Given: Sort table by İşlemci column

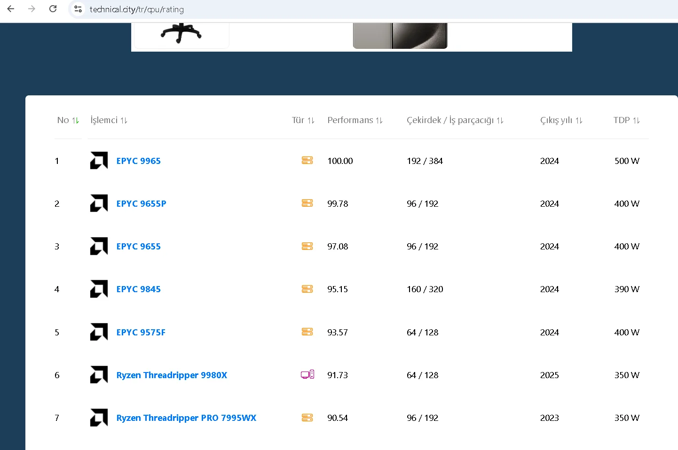Looking at the screenshot, I should point(109,120).
